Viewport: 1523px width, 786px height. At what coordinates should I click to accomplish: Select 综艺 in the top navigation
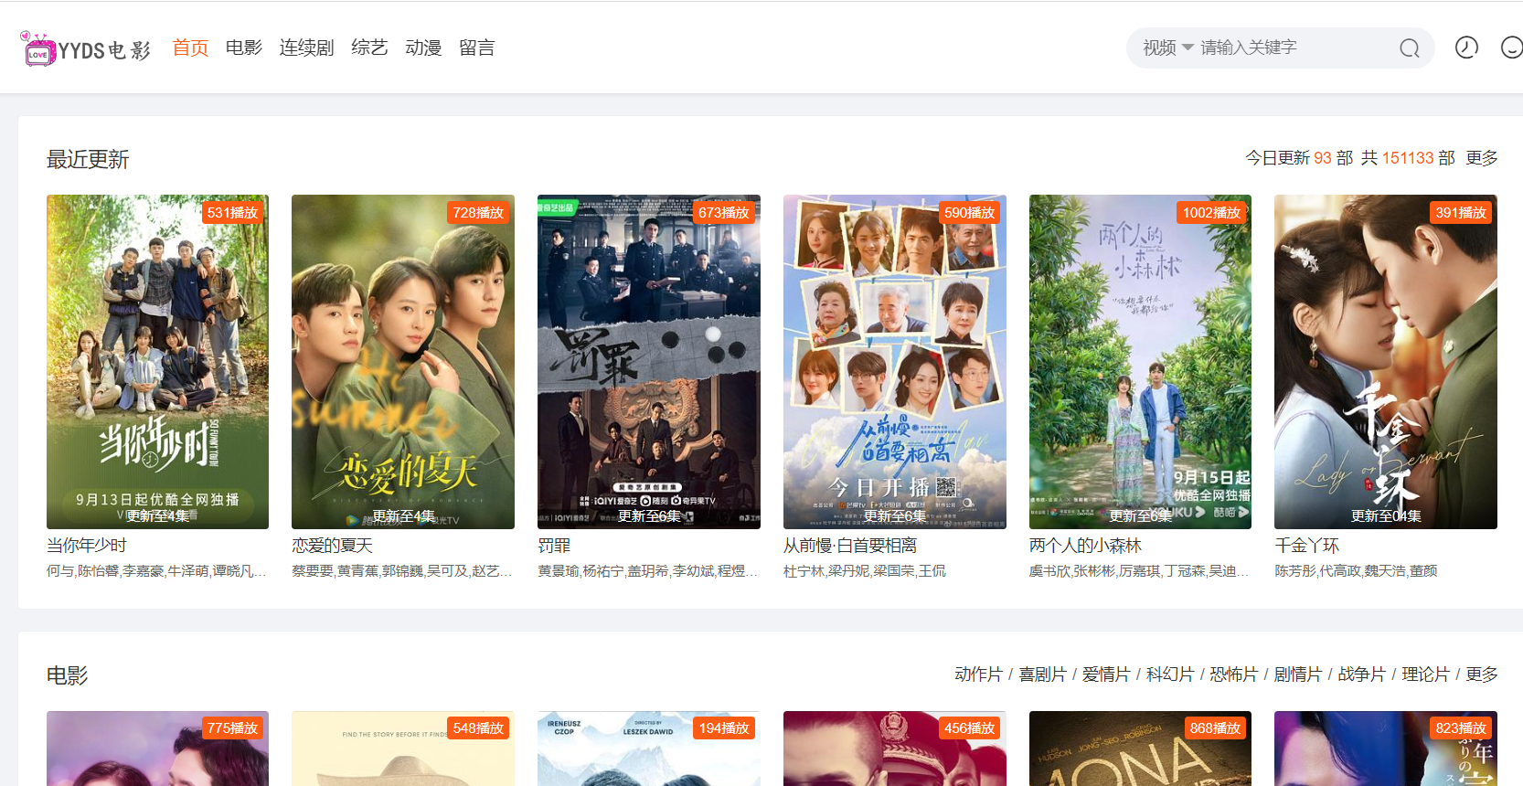(369, 48)
